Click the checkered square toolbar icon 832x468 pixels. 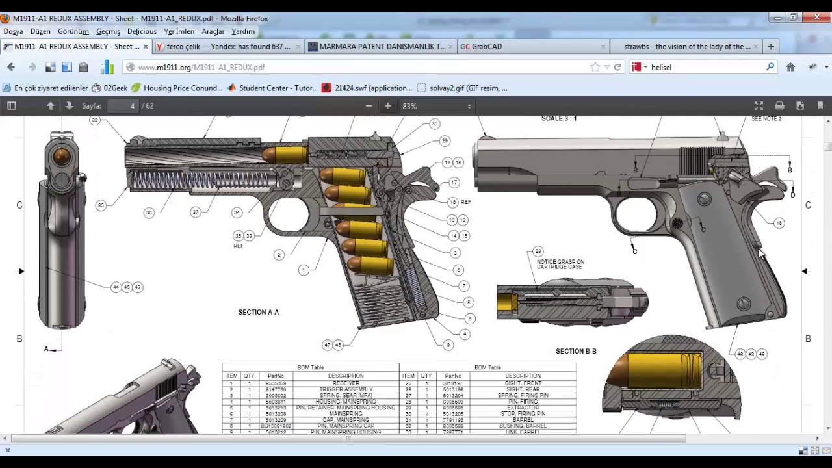pyautogui.click(x=50, y=67)
